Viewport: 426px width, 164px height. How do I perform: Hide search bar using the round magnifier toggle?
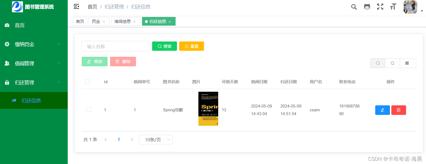tap(378, 63)
